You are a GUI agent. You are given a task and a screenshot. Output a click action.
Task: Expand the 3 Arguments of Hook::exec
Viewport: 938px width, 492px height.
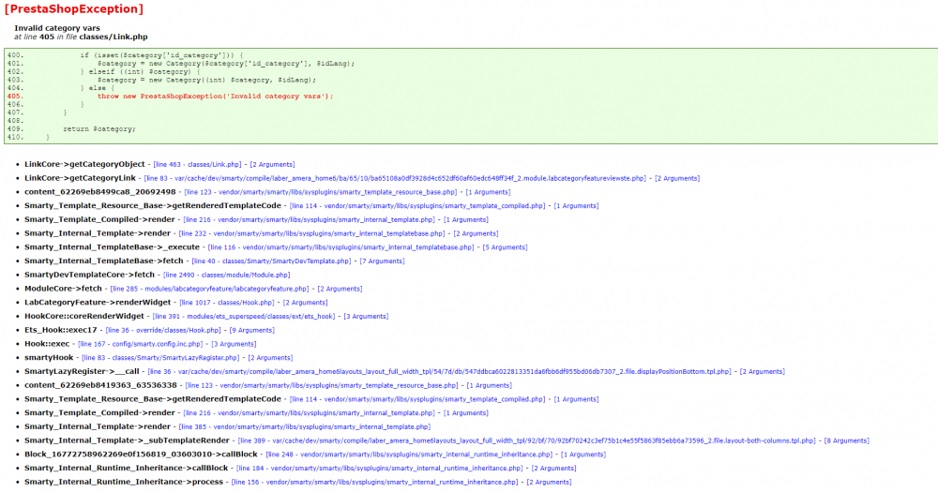point(234,344)
